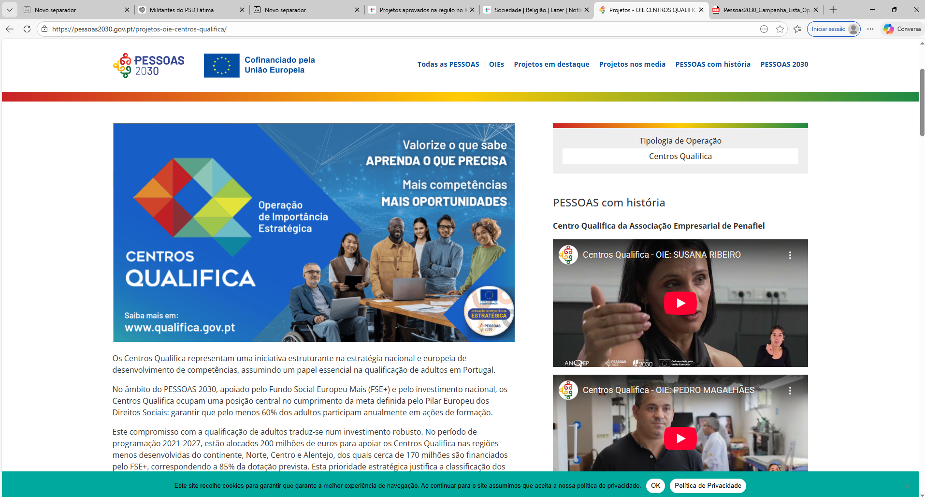Viewport: 925px width, 497px height.
Task: Click OK on the cookie banner
Action: point(655,486)
